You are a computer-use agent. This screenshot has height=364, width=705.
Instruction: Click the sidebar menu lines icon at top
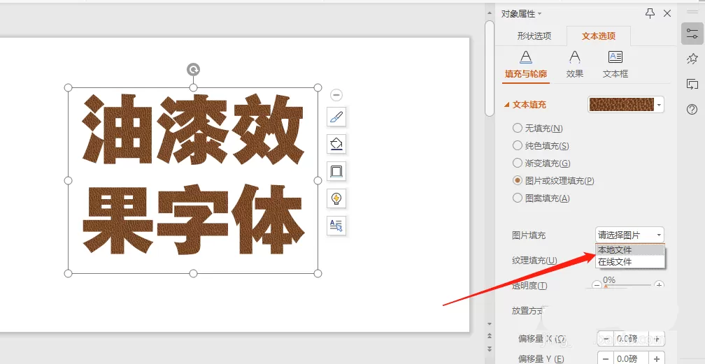(692, 12)
